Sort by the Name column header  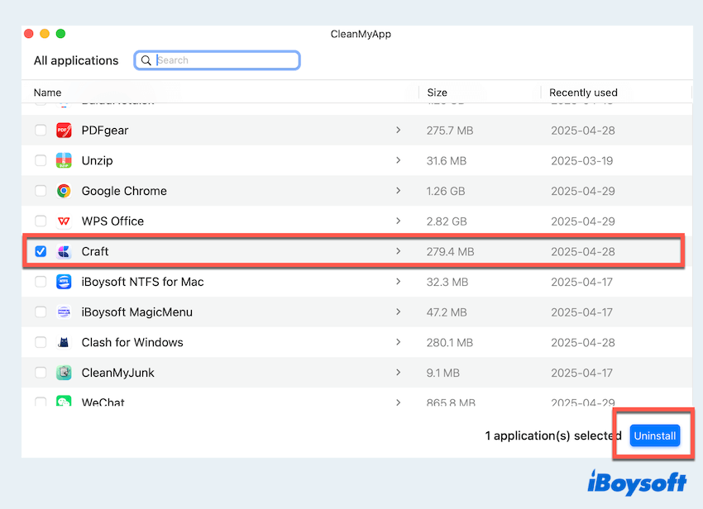(x=47, y=93)
